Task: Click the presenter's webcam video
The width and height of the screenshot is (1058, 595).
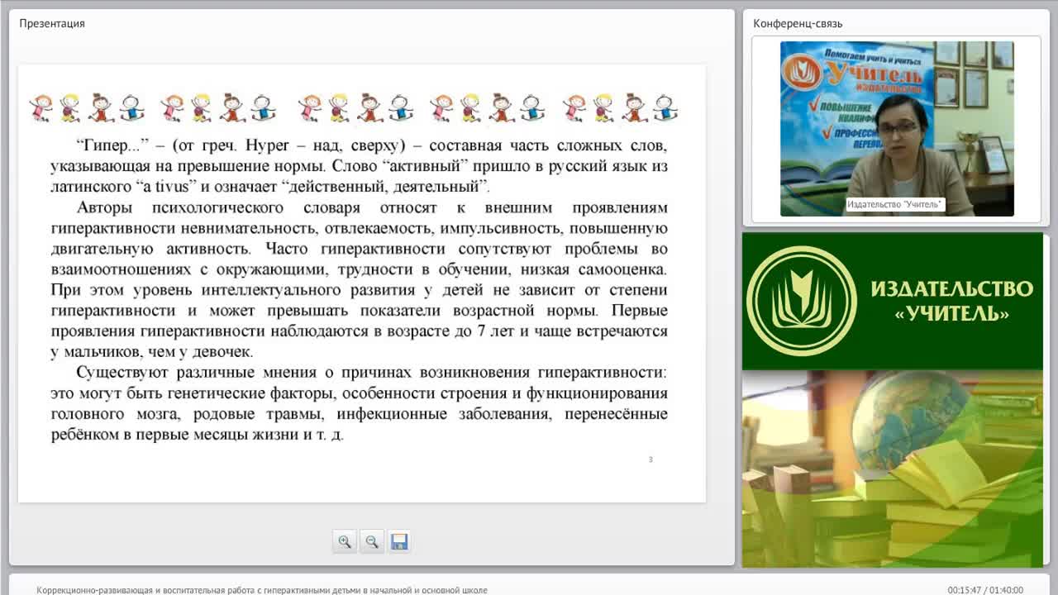Action: tap(897, 129)
